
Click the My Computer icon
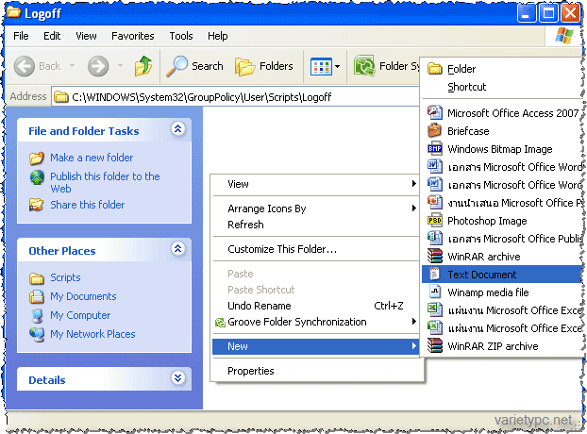pos(37,315)
